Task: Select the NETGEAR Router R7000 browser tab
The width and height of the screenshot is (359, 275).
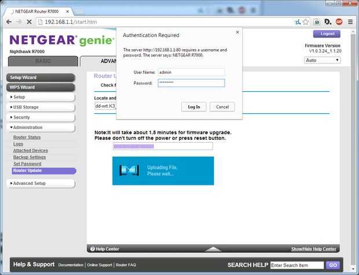Action: tap(38, 12)
